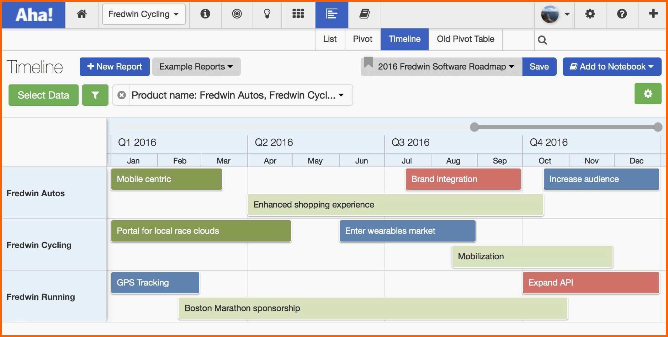Click the left handle of the timeline range slider
668x337 pixels.
coord(475,127)
